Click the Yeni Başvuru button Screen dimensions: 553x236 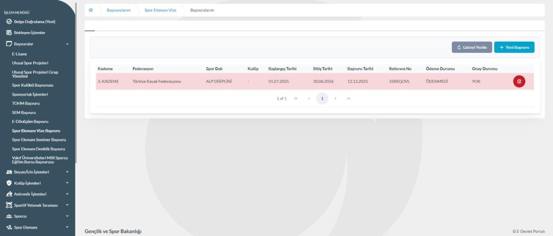pos(514,47)
